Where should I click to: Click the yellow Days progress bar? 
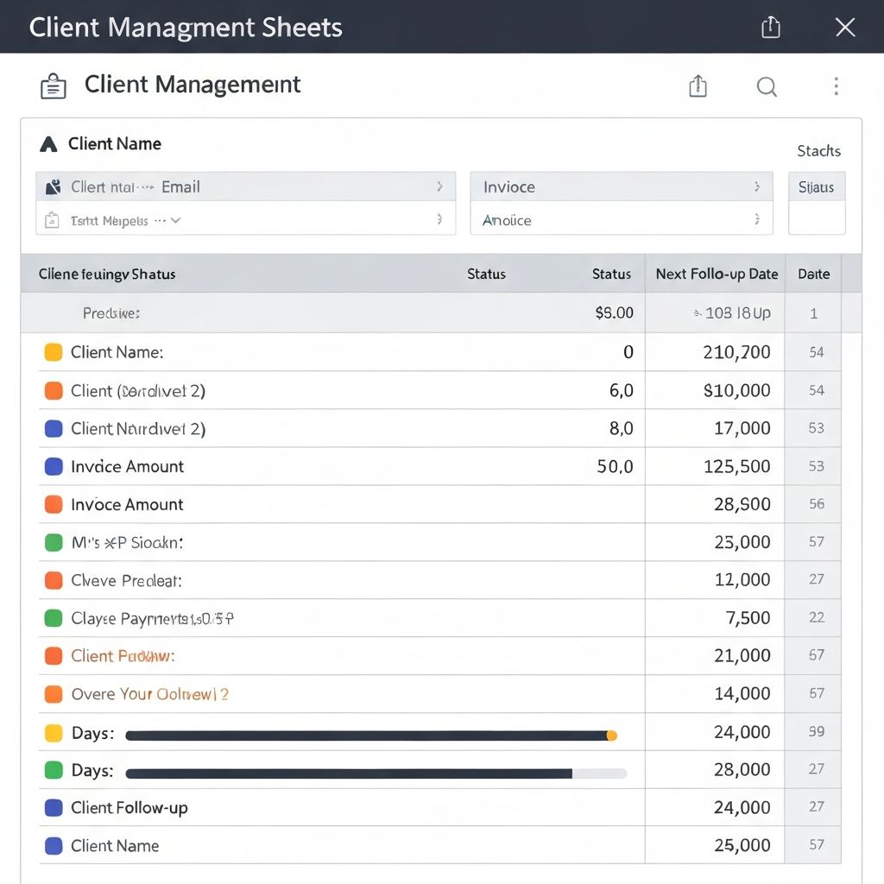pyautogui.click(x=371, y=735)
